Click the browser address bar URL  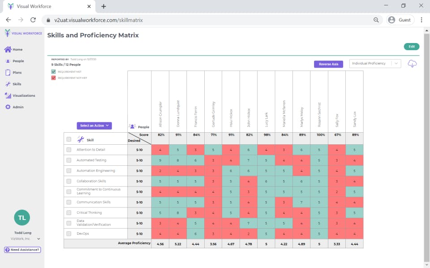[99, 20]
